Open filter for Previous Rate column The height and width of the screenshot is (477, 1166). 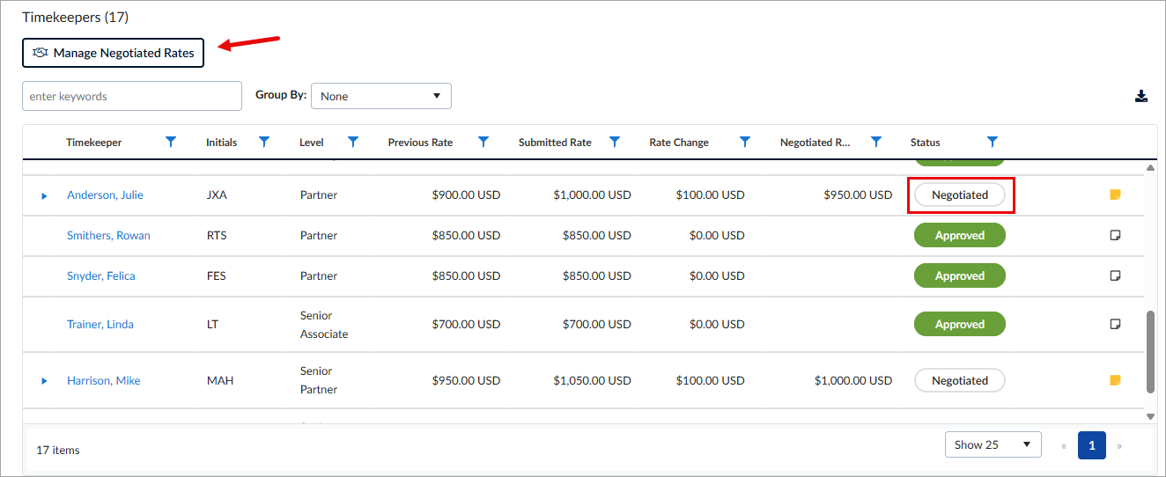coord(483,142)
